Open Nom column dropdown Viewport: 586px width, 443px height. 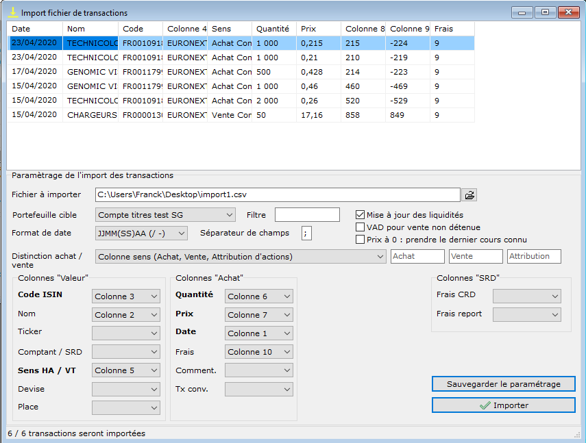pyautogui.click(x=126, y=315)
